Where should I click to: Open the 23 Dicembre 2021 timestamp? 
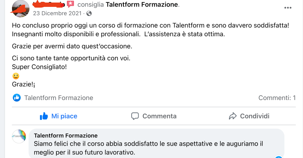point(58,13)
